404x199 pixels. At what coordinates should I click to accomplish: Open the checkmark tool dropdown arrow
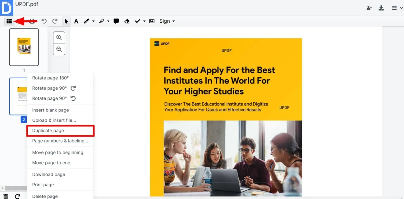145,21
